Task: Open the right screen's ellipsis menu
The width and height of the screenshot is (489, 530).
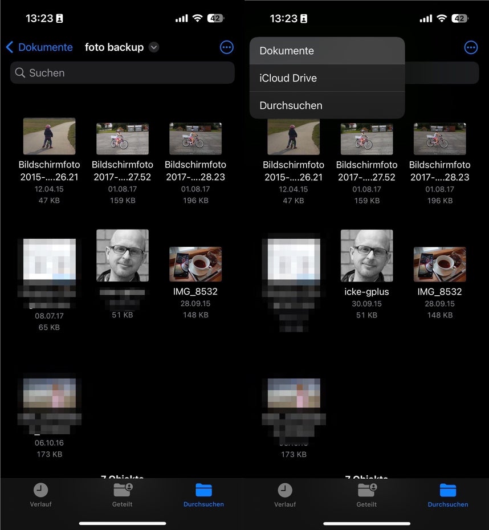Action: (471, 47)
